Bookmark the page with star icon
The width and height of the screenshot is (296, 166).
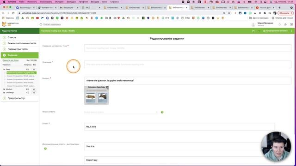[229, 13]
